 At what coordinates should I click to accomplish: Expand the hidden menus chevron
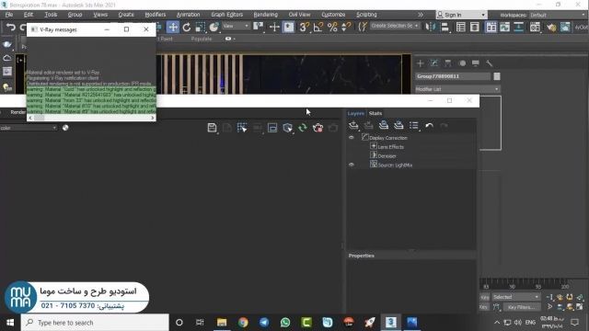point(421,15)
